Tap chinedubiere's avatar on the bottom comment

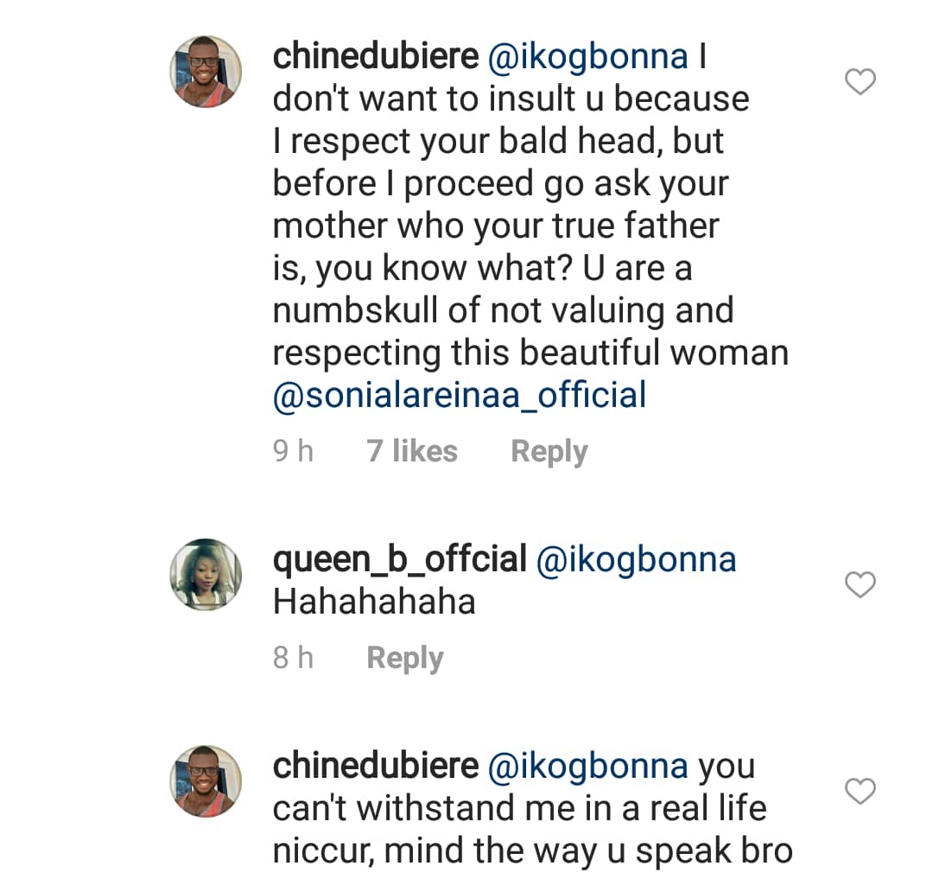pos(205,780)
